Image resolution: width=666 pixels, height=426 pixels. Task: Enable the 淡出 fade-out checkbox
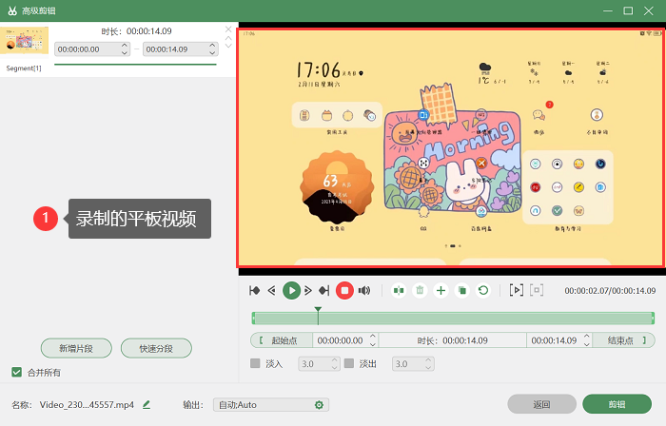click(x=349, y=363)
